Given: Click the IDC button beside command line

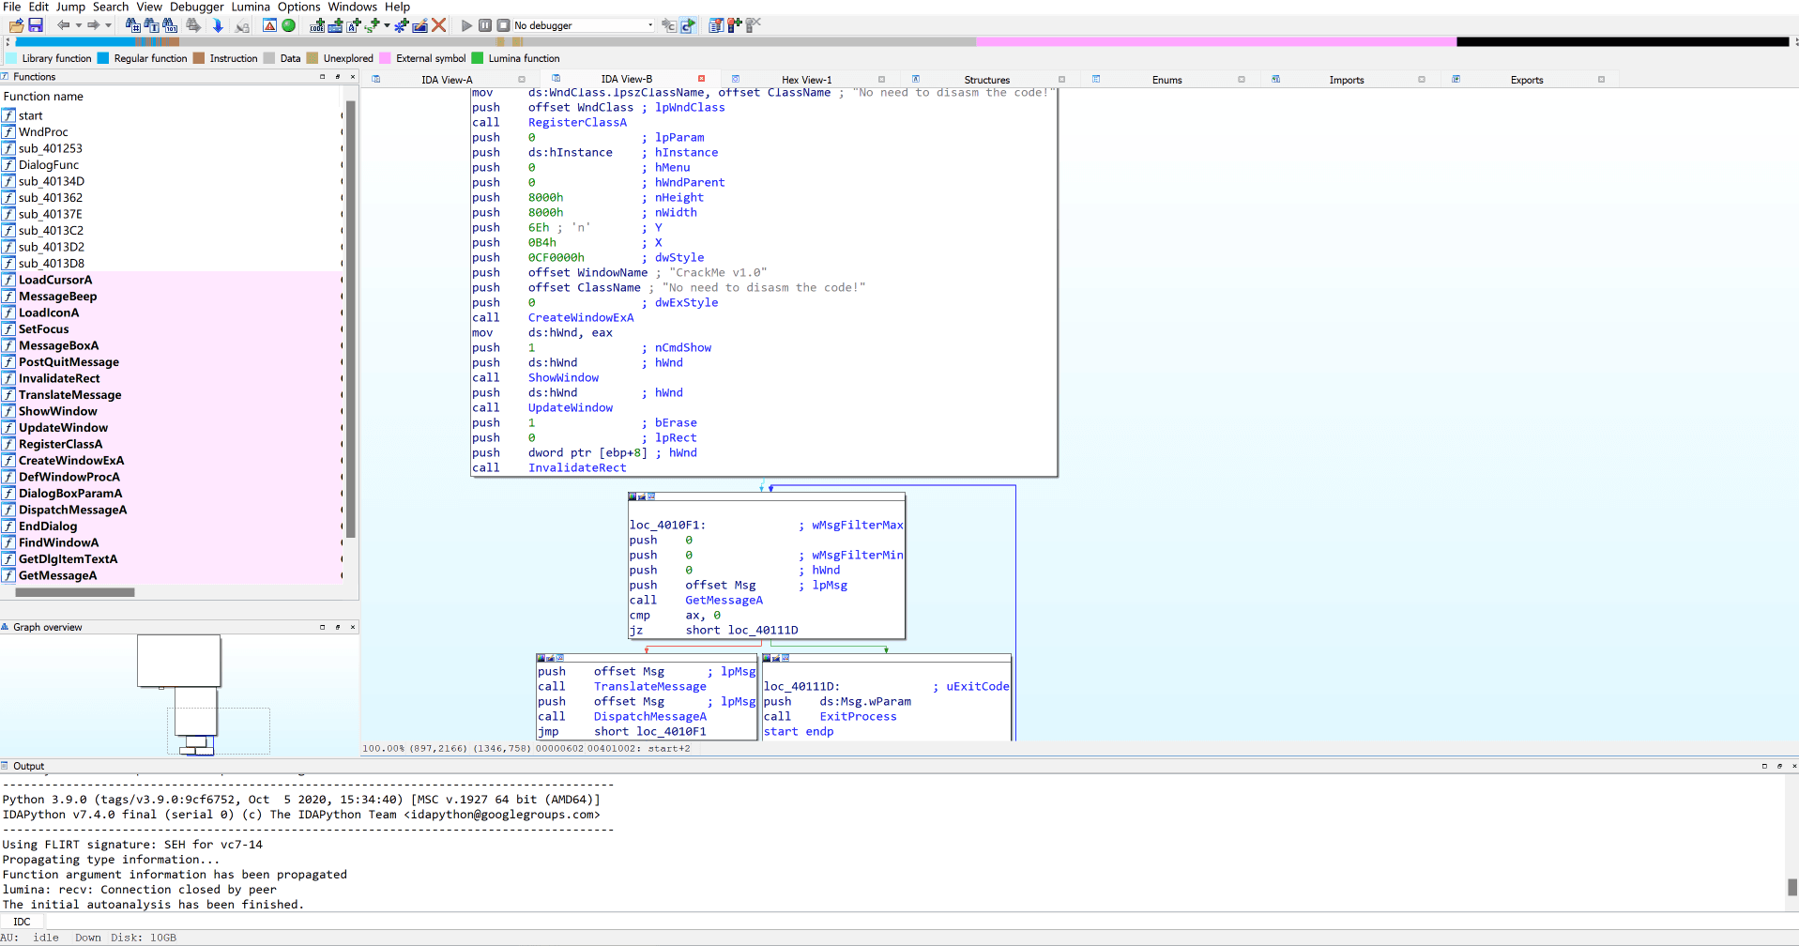Looking at the screenshot, I should [22, 922].
